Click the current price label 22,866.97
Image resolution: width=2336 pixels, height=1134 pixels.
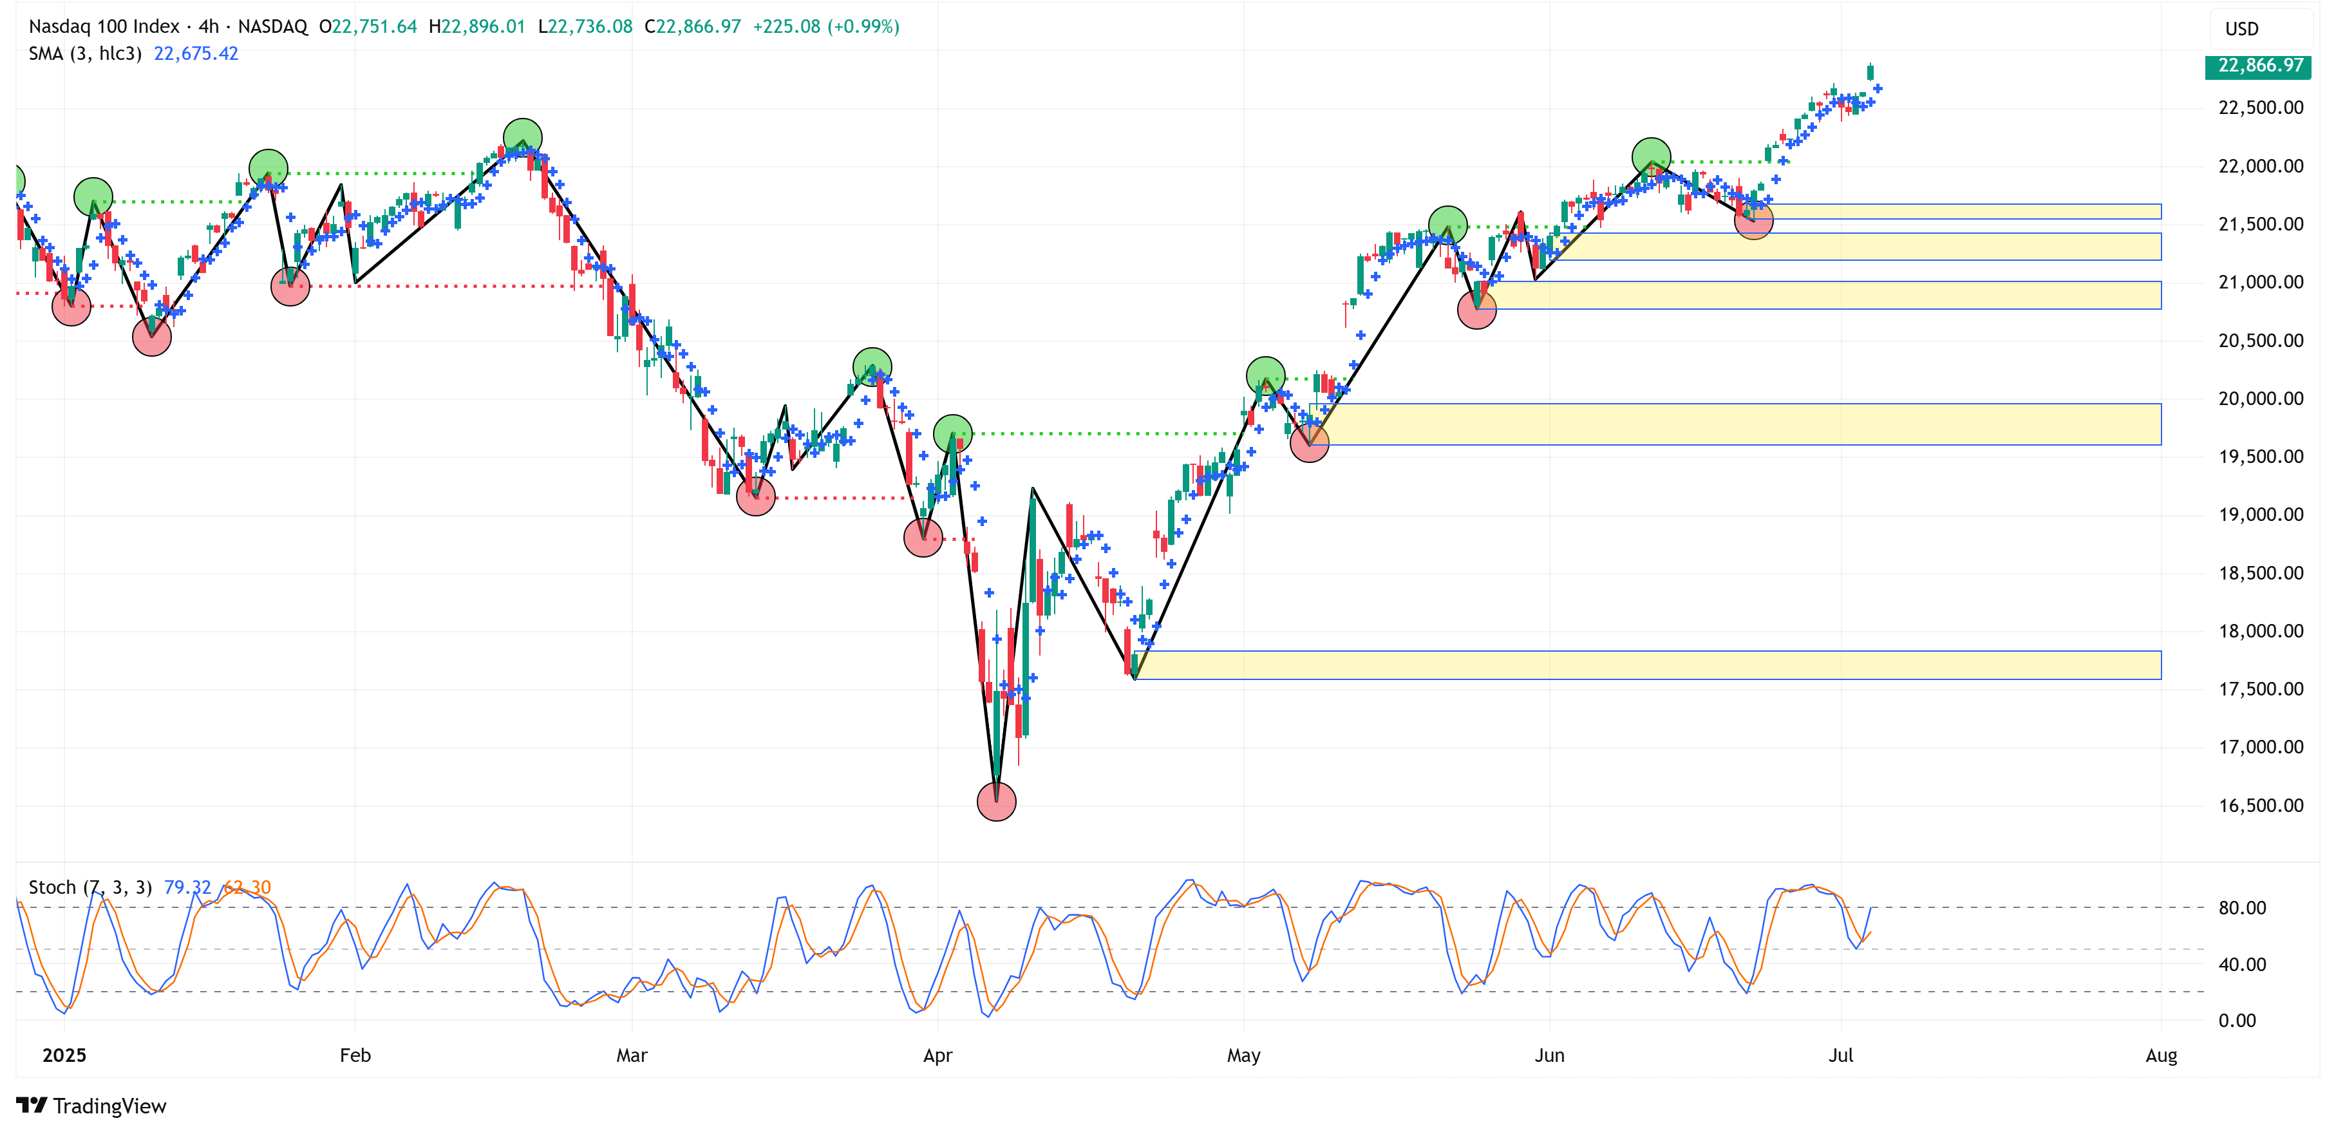pos(2258,65)
